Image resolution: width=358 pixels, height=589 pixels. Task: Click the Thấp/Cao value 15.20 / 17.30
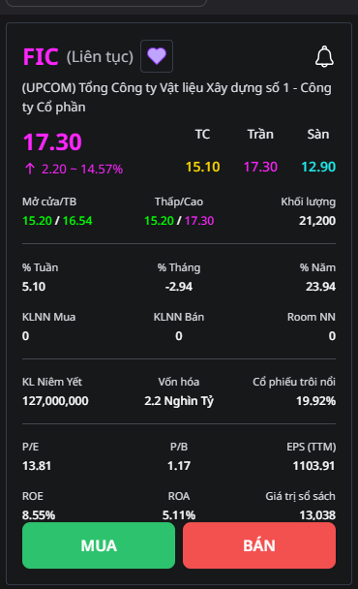(179, 221)
